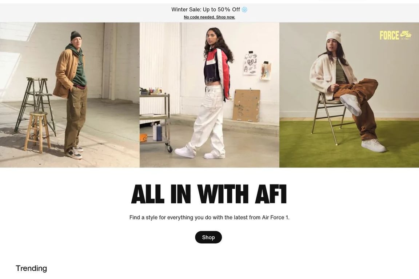Select the Winter Sale: Up to 50% Off banner text
Image resolution: width=419 pixels, height=279 pixels.
(206, 9)
